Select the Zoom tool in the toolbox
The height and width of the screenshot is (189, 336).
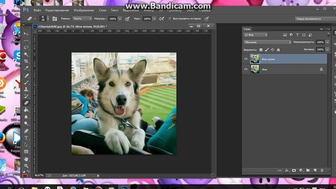(26, 166)
